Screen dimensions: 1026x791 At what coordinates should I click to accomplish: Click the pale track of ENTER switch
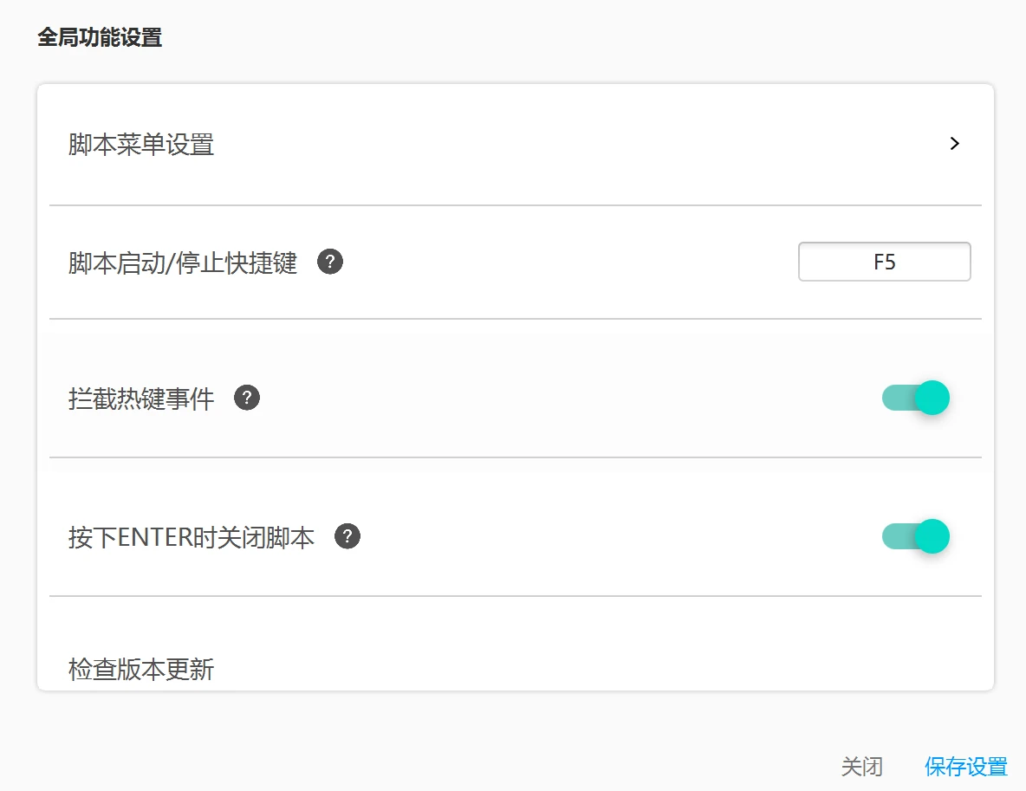click(898, 536)
